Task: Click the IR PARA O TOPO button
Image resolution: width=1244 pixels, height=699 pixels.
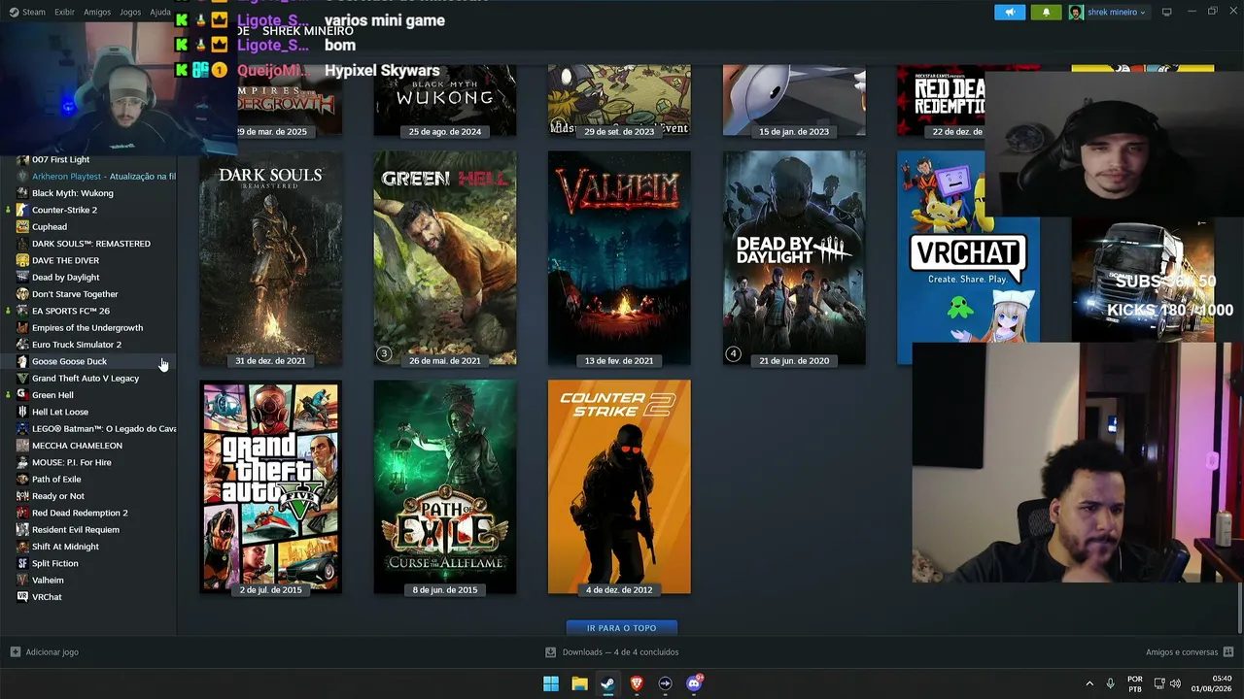Action: pyautogui.click(x=622, y=628)
